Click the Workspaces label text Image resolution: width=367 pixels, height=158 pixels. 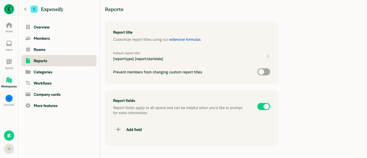(9, 86)
